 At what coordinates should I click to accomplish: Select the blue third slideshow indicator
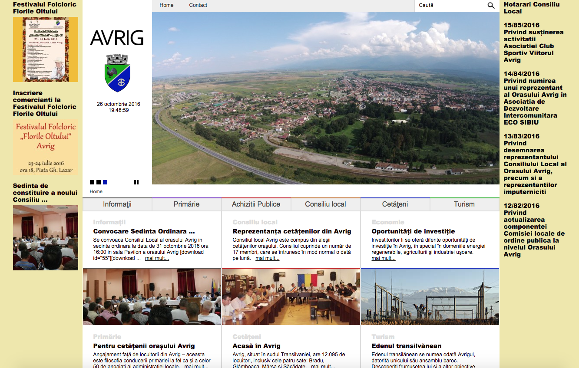(x=105, y=182)
